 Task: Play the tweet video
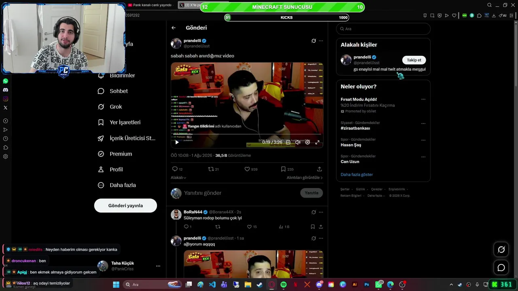[177, 142]
